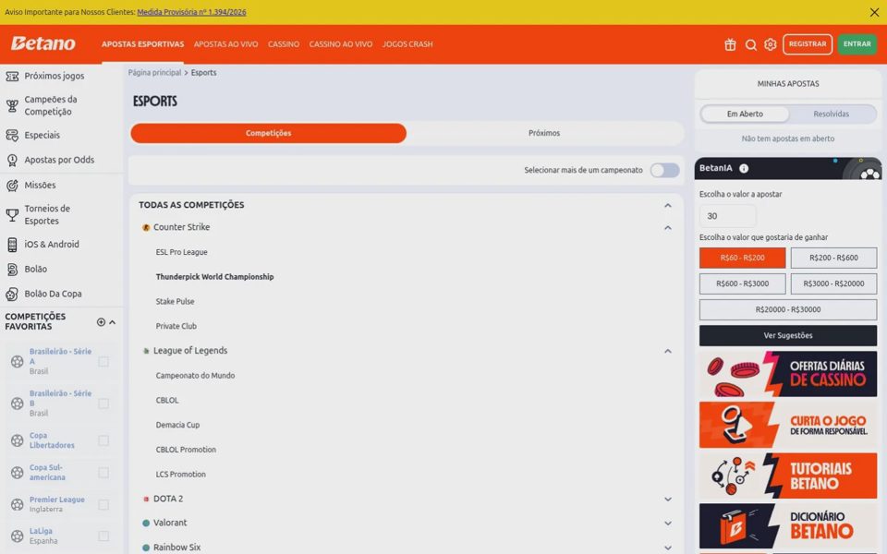Click the Apostas por Odds icon
This screenshot has width=887, height=554.
(12, 160)
